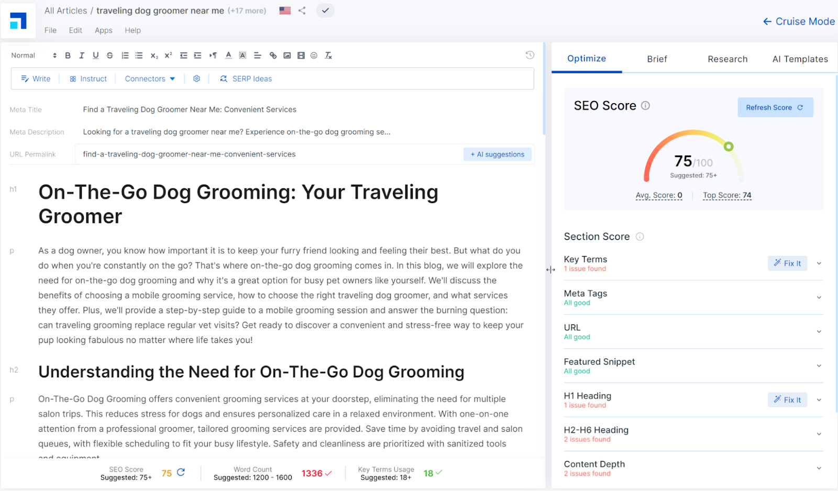The image size is (838, 491).
Task: Toggle italic formatting
Action: pos(82,55)
